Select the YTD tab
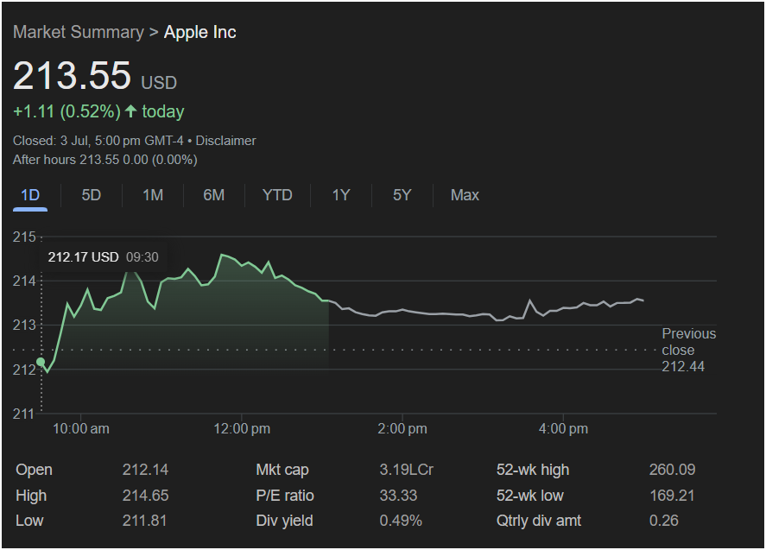Screen dimensions: 766x550 tap(277, 195)
